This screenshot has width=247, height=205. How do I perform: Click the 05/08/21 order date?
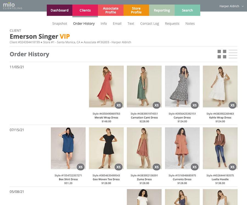pyautogui.click(x=17, y=192)
